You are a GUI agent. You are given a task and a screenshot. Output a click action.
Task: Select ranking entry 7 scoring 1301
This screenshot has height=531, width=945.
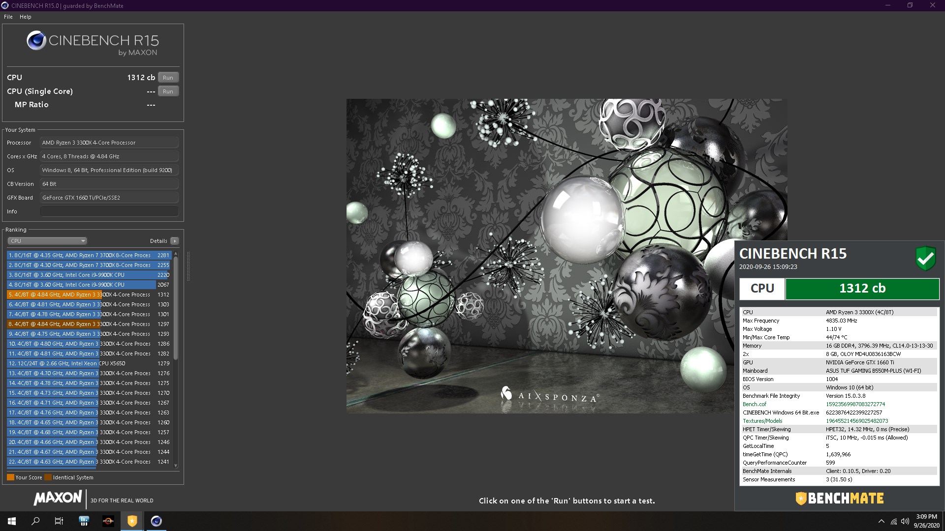89,314
